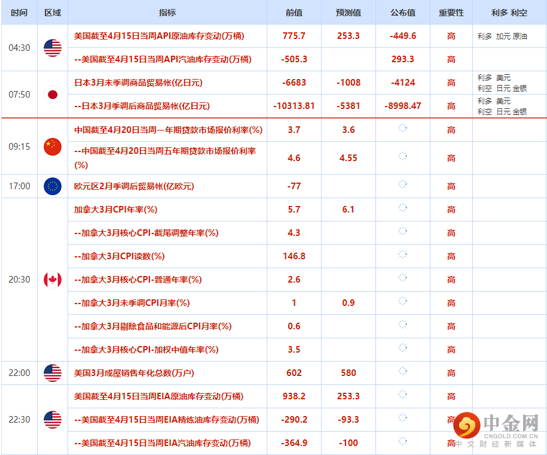Click the Japan flag icon at 07:50
Viewport: 547px width, 455px height.
coord(53,95)
